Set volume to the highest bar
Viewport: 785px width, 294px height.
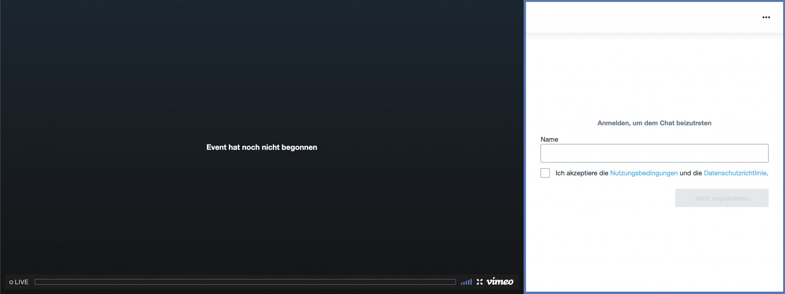pyautogui.click(x=471, y=281)
